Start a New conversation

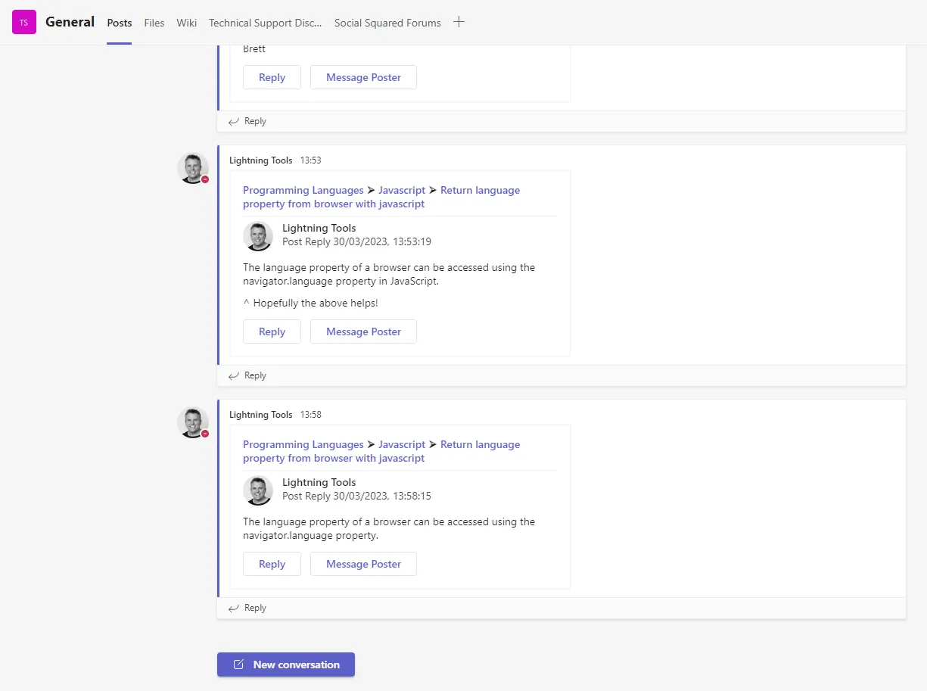coord(286,665)
